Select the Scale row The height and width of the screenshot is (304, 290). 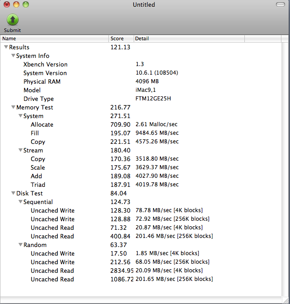141,167
